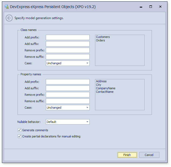Maximize the XPO wizard window
The height and width of the screenshot is (167, 171).
[x=151, y=7]
